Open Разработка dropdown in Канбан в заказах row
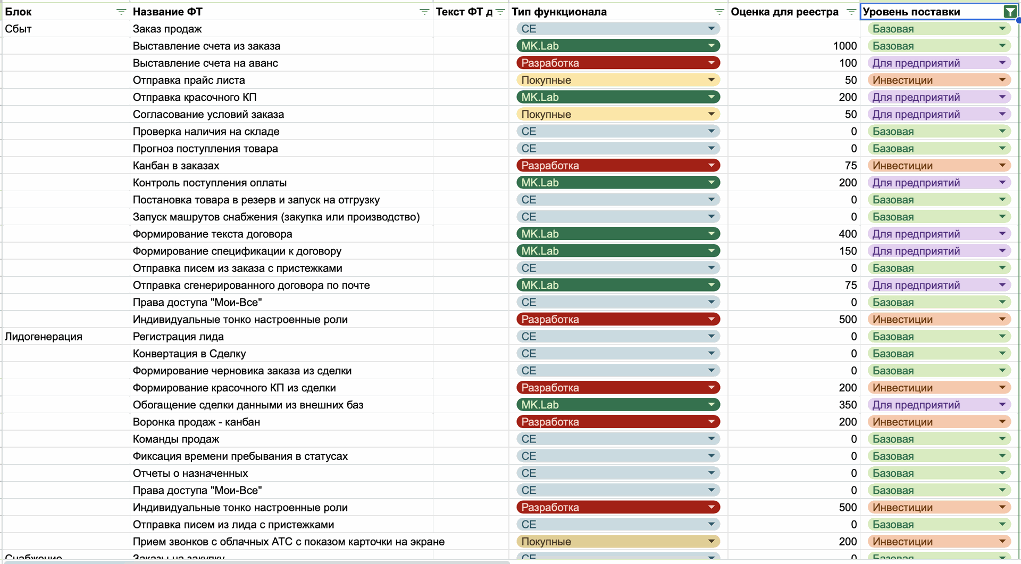 tap(711, 166)
